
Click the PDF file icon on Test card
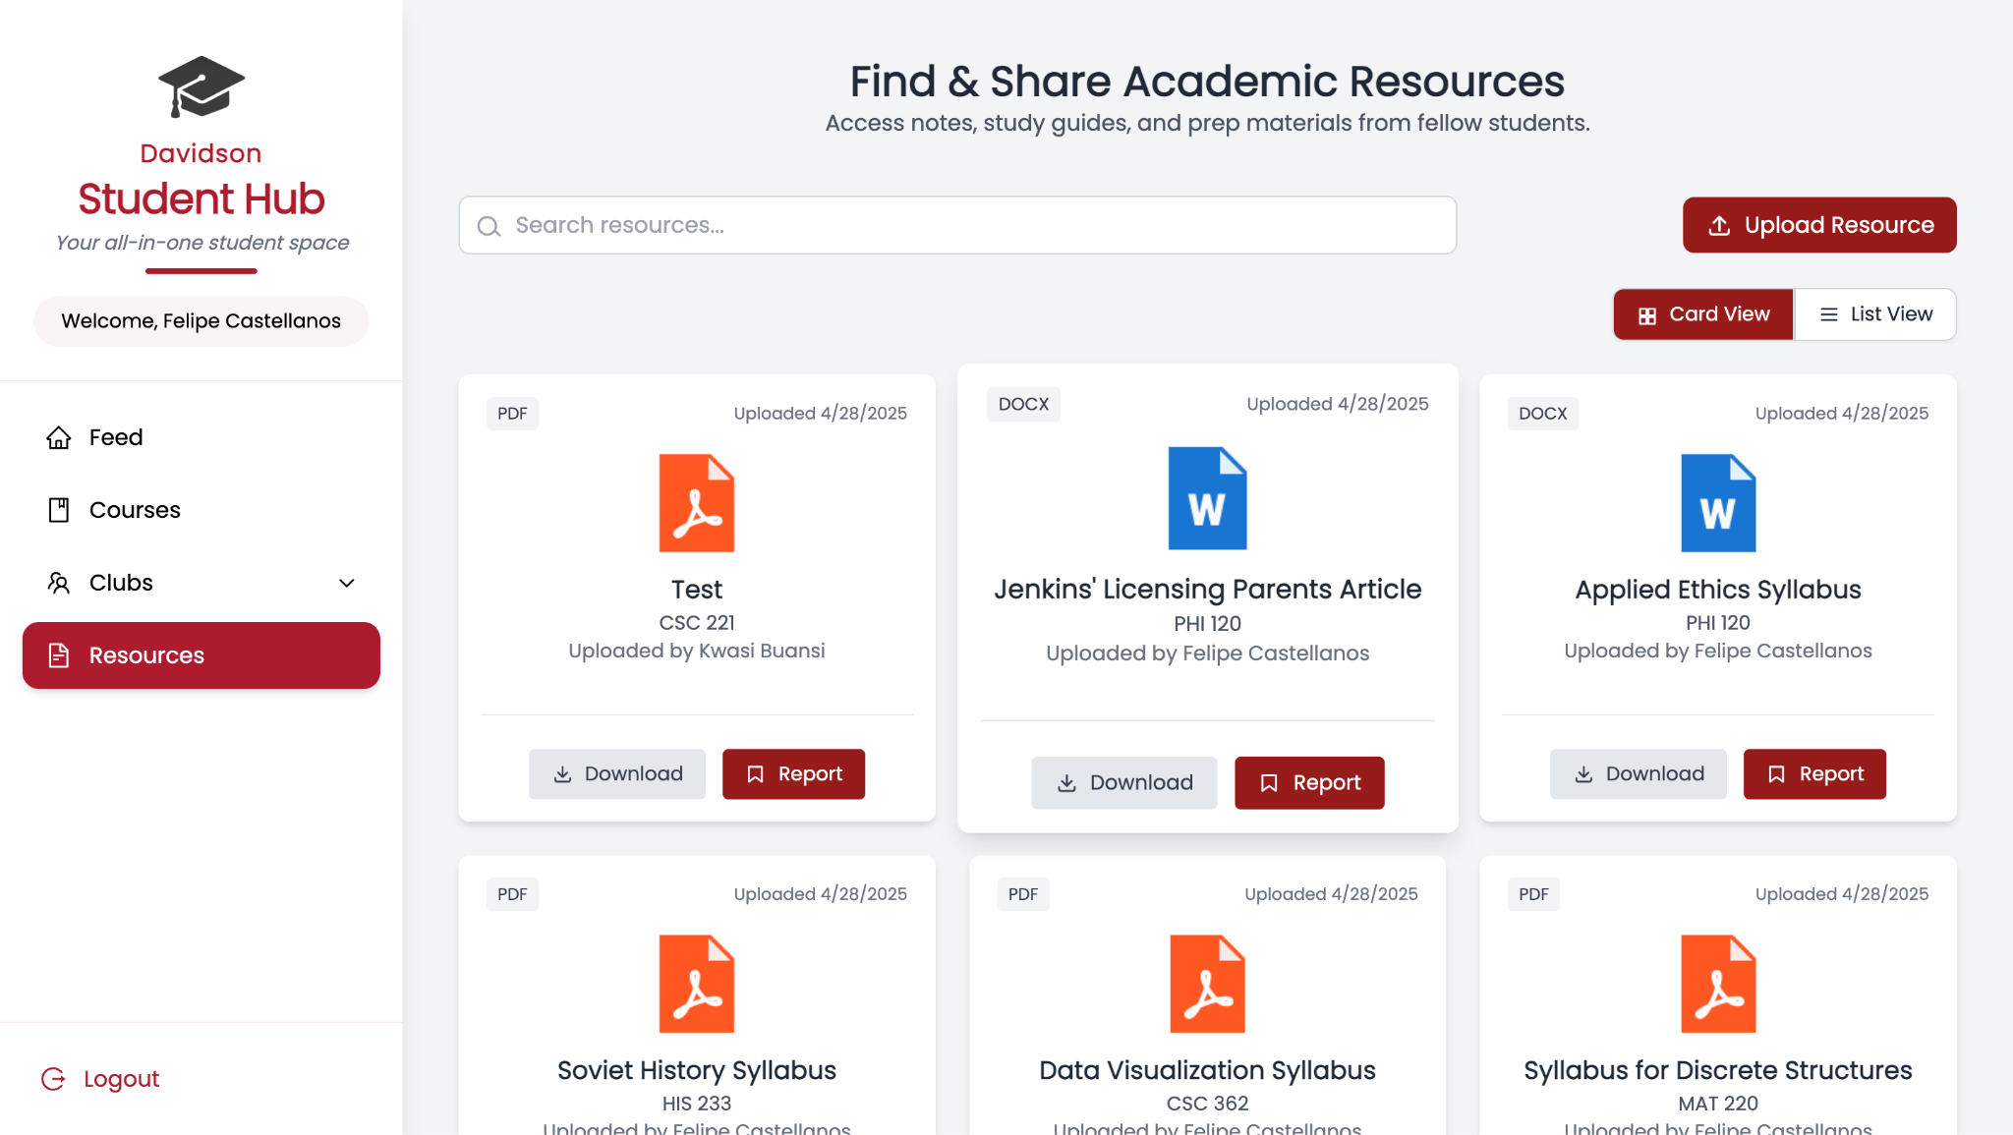click(697, 502)
